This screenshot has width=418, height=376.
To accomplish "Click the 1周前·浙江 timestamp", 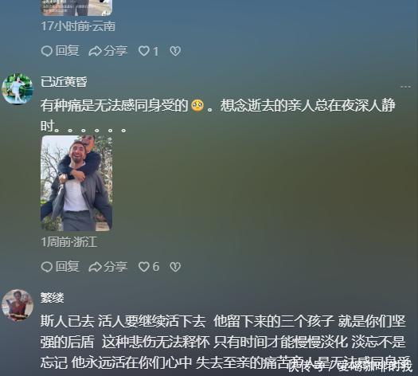I will [69, 242].
